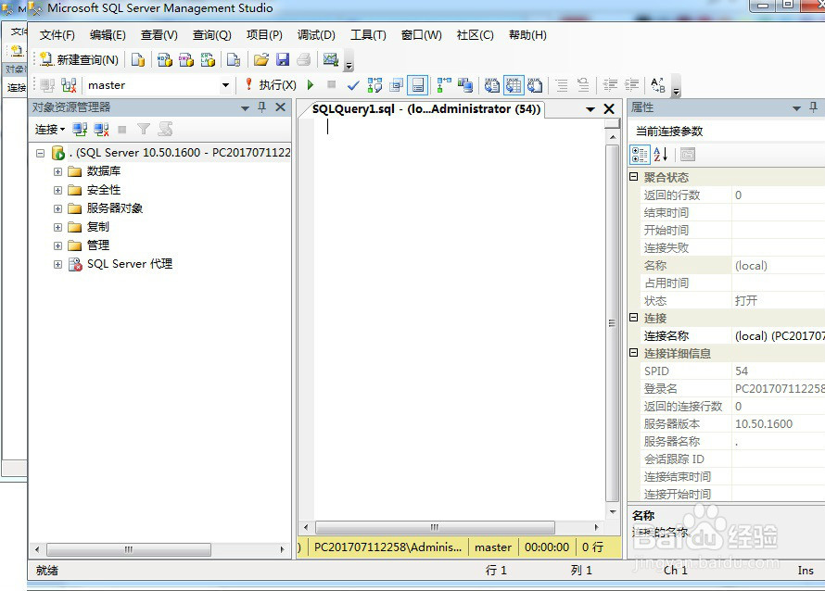Screen dimensions: 825x591
Task: Expand the 复制 folder node
Action: (57, 227)
